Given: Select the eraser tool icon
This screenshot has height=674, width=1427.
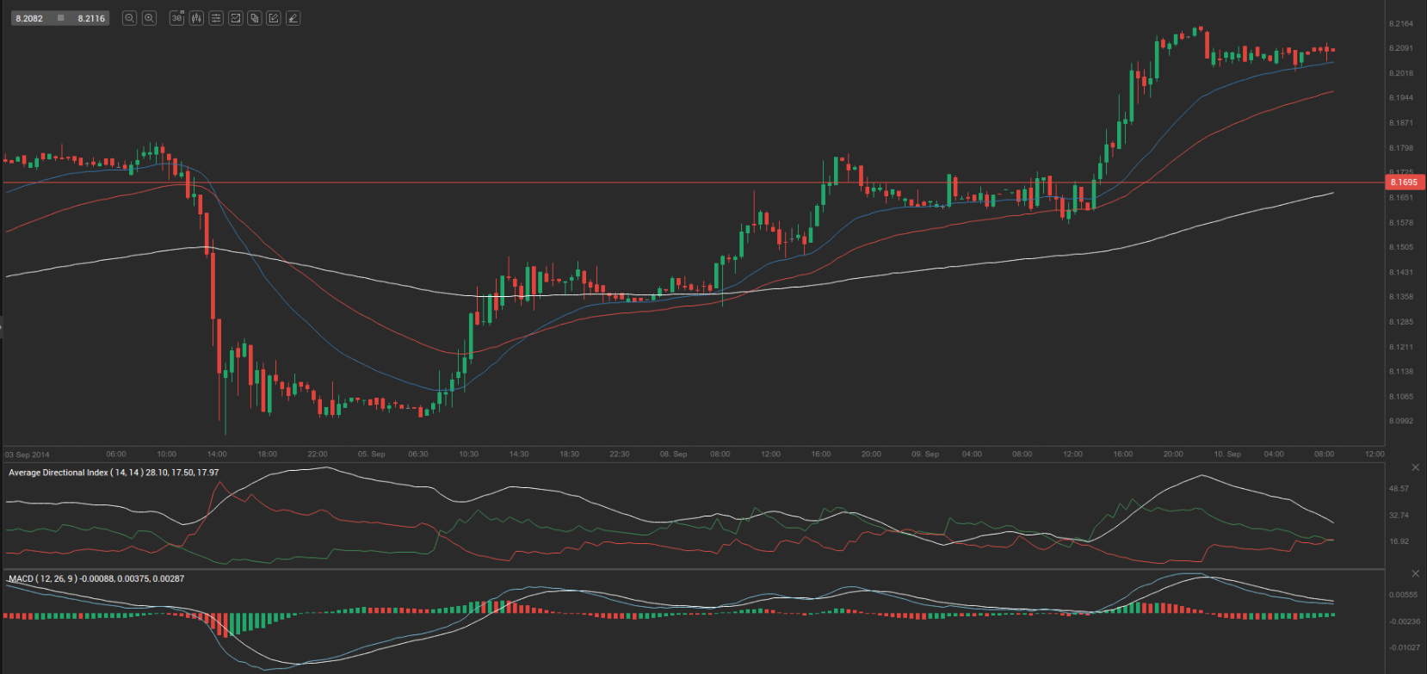Looking at the screenshot, I should coord(293,18).
